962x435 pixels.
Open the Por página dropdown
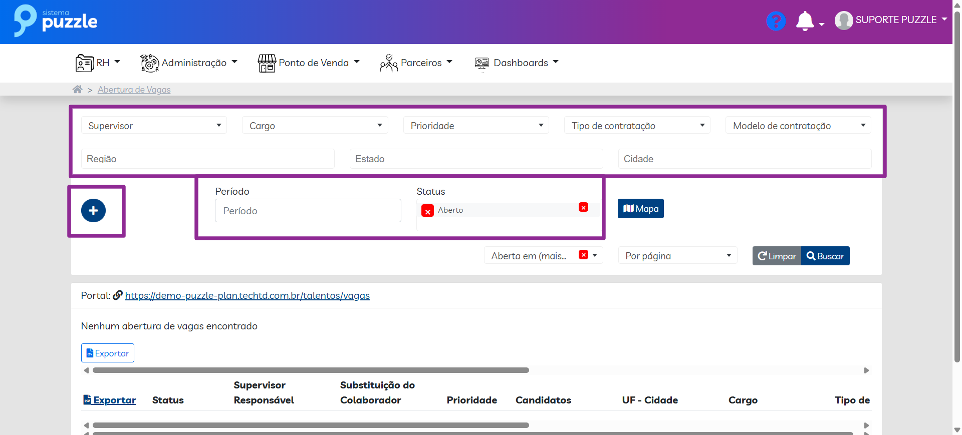click(677, 256)
